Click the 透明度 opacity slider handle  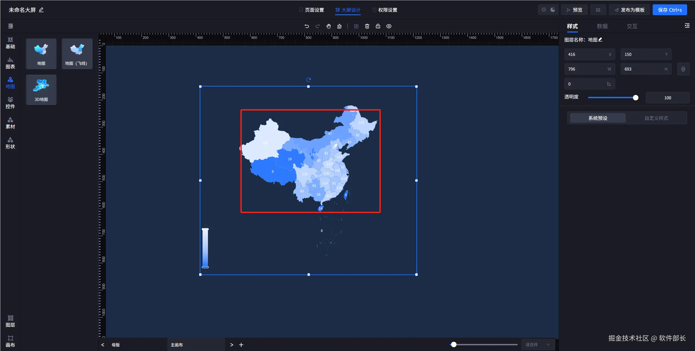(636, 98)
